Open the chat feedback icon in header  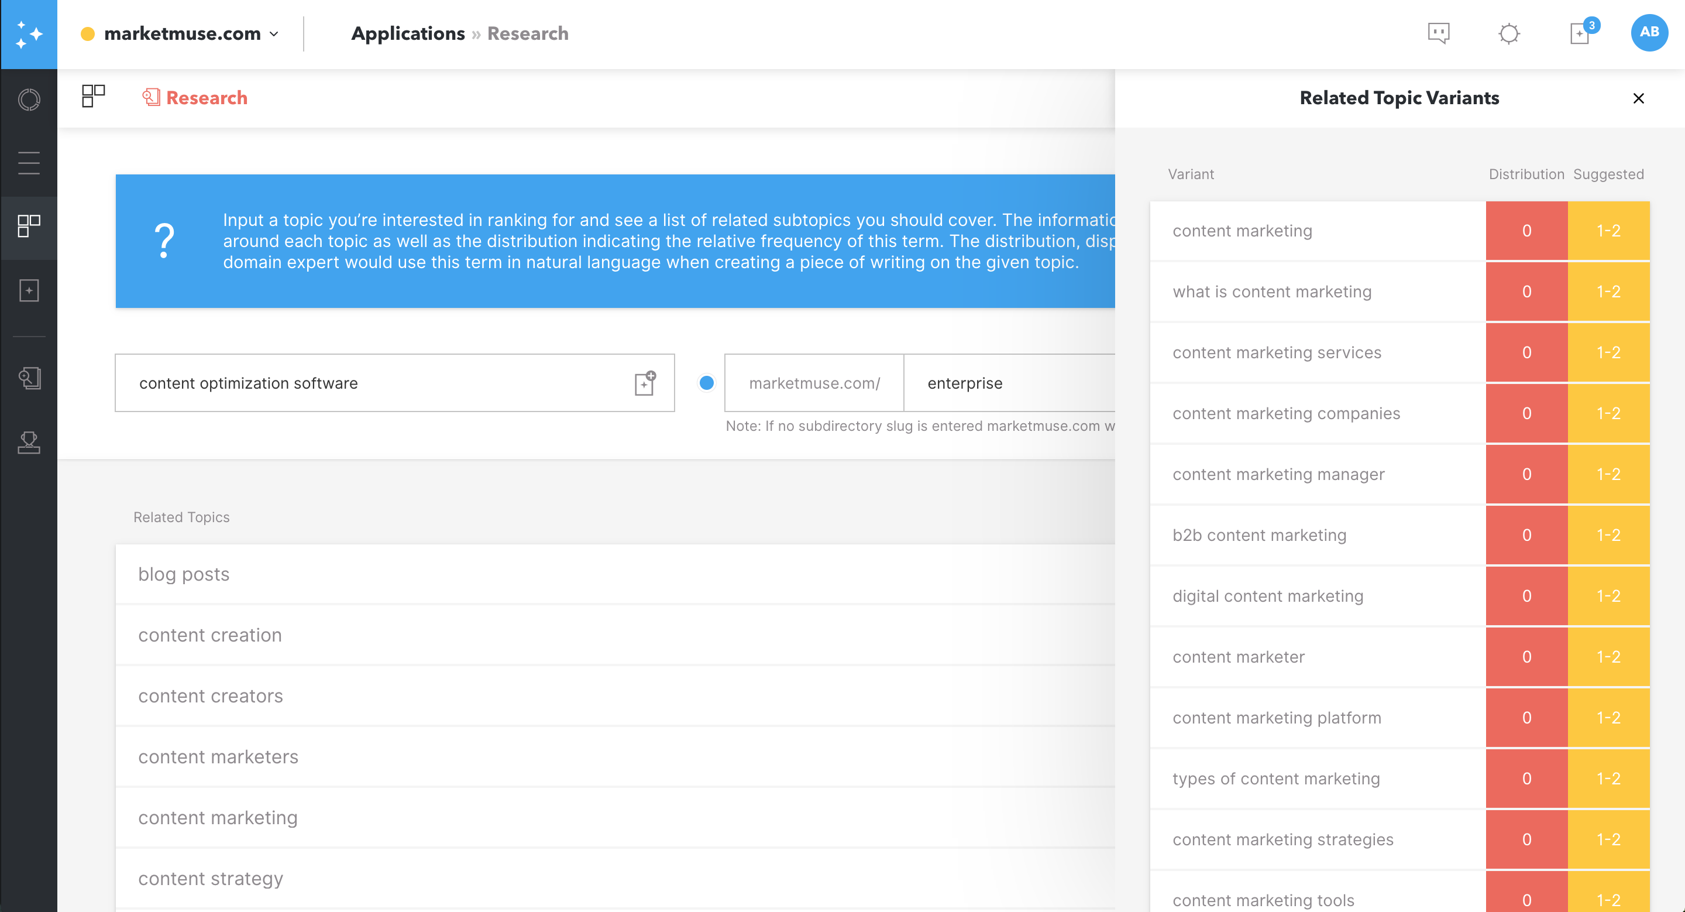pyautogui.click(x=1439, y=33)
